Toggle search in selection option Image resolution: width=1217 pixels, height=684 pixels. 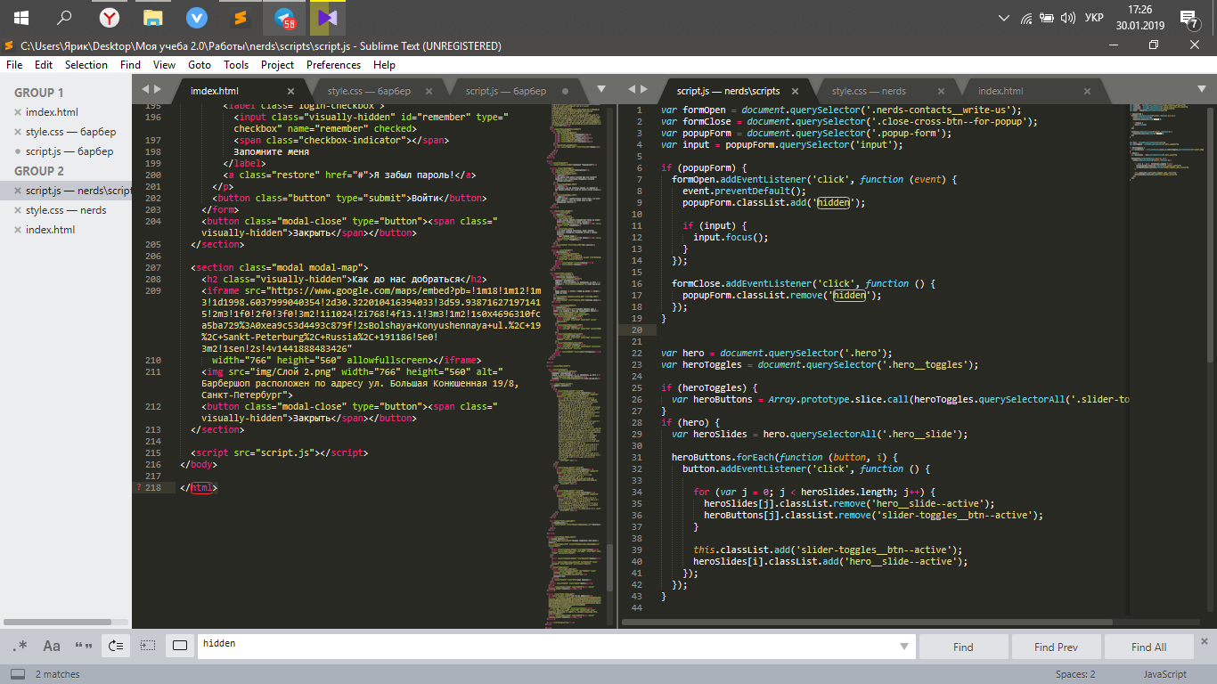click(148, 646)
